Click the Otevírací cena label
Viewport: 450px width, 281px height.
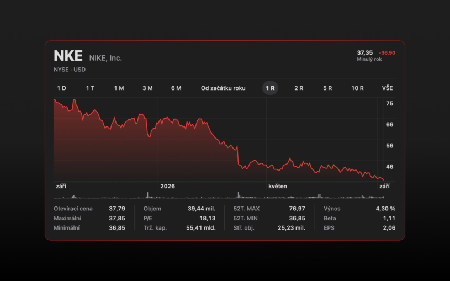click(73, 209)
